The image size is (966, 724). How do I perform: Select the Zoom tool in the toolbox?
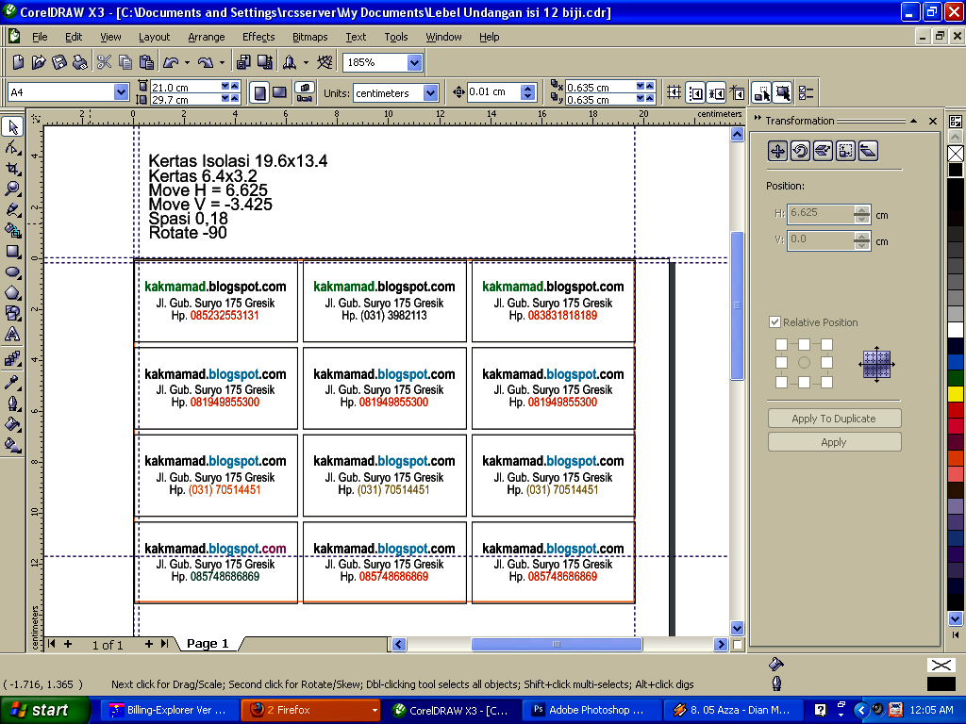[12, 189]
